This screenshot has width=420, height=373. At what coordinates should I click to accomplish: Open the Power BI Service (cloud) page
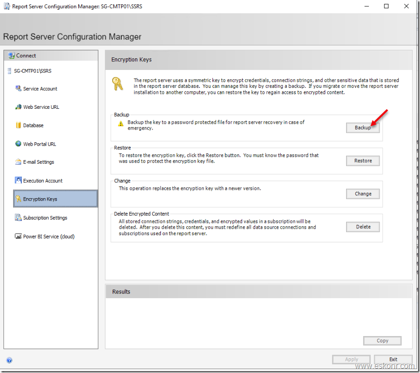pos(49,237)
